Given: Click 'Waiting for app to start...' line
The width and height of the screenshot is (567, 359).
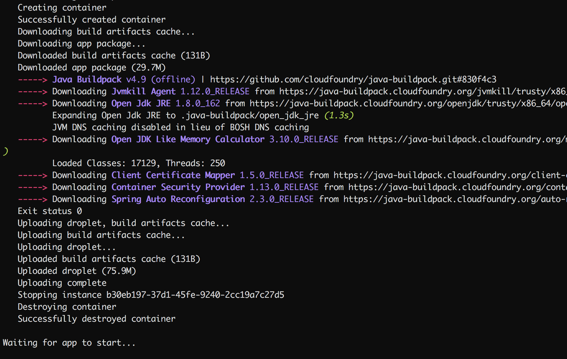Looking at the screenshot, I should tap(69, 343).
